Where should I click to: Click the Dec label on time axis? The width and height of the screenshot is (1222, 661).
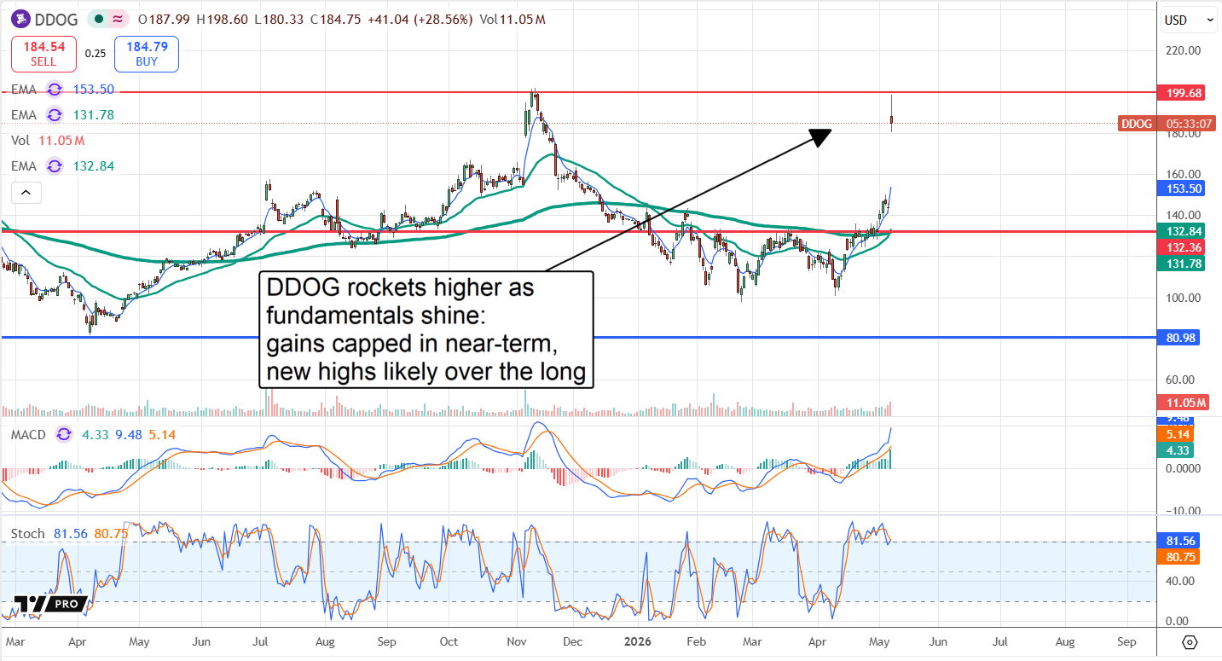pyautogui.click(x=573, y=641)
